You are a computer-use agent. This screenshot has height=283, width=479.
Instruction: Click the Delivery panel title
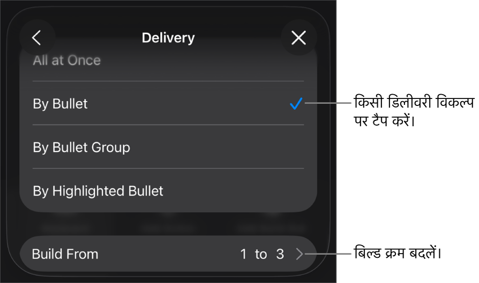coord(168,38)
